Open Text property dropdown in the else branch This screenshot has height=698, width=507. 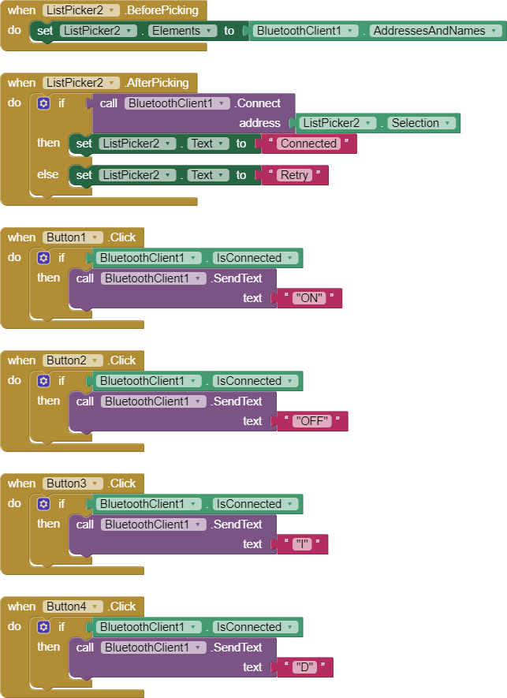207,175
